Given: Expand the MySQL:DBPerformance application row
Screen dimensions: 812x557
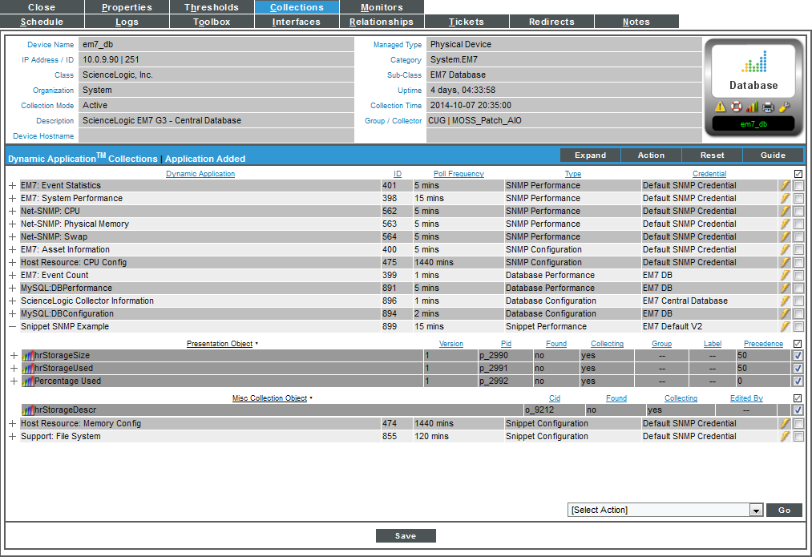Looking at the screenshot, I should click(x=12, y=289).
